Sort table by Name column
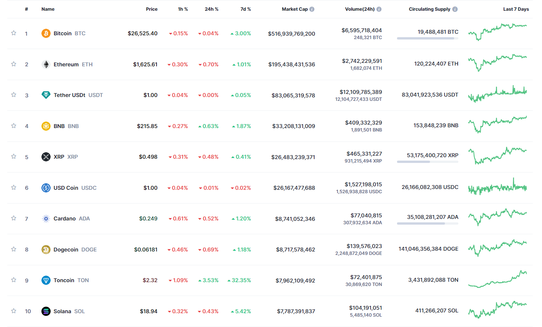This screenshot has width=542, height=327. pos(48,9)
